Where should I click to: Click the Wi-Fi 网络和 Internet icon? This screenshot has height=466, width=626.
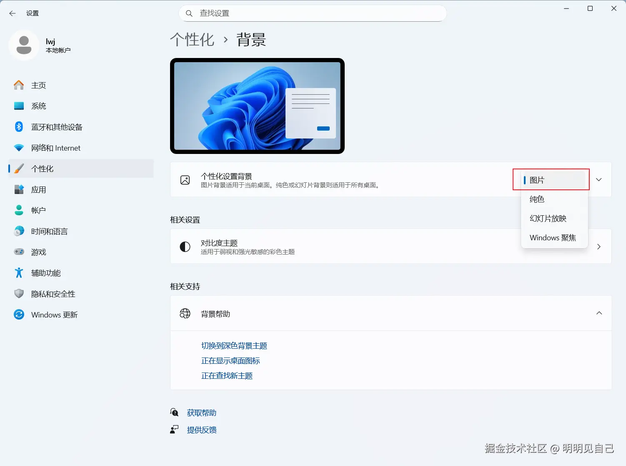click(x=19, y=148)
